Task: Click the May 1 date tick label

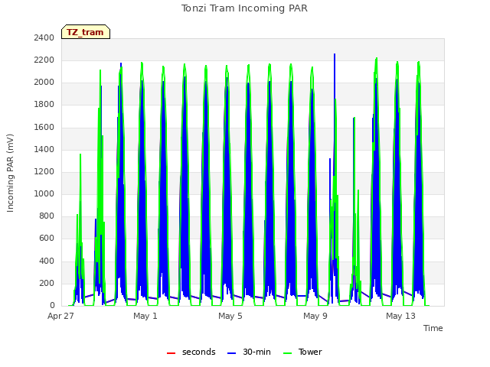Action: [145, 316]
